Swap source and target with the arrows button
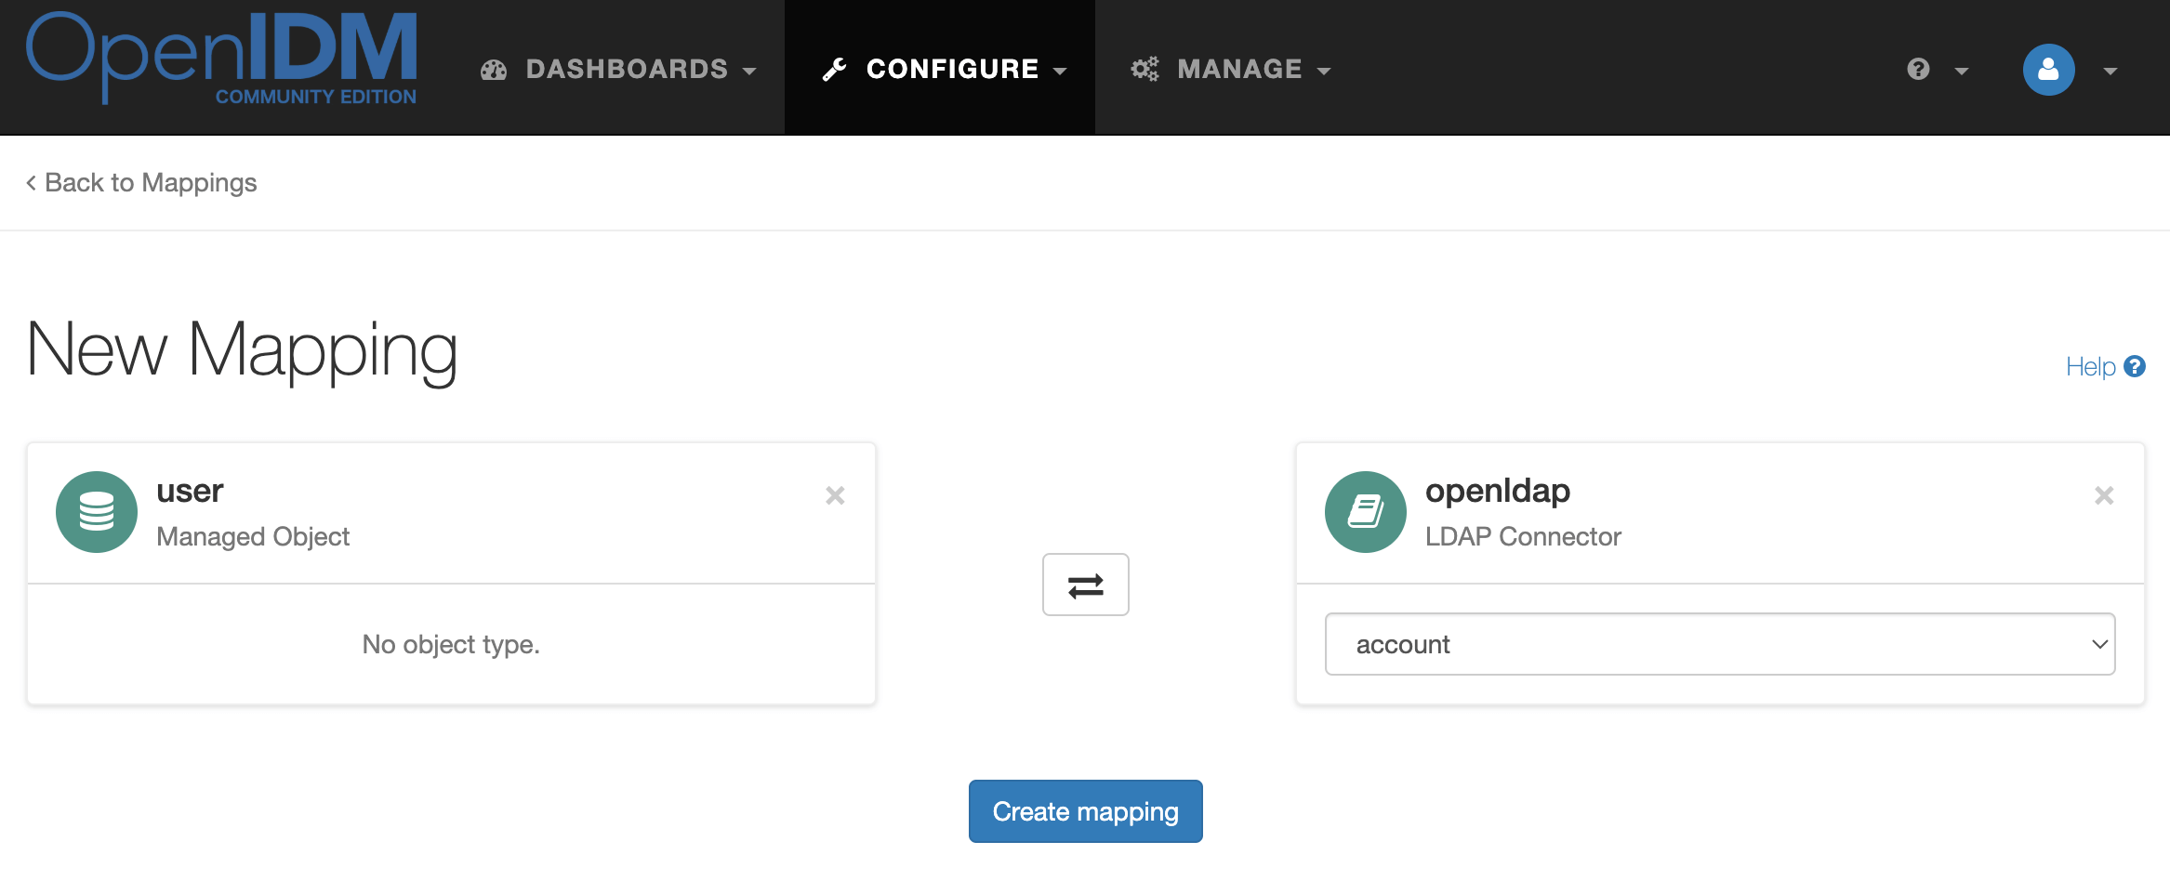This screenshot has width=2170, height=881. click(1086, 585)
